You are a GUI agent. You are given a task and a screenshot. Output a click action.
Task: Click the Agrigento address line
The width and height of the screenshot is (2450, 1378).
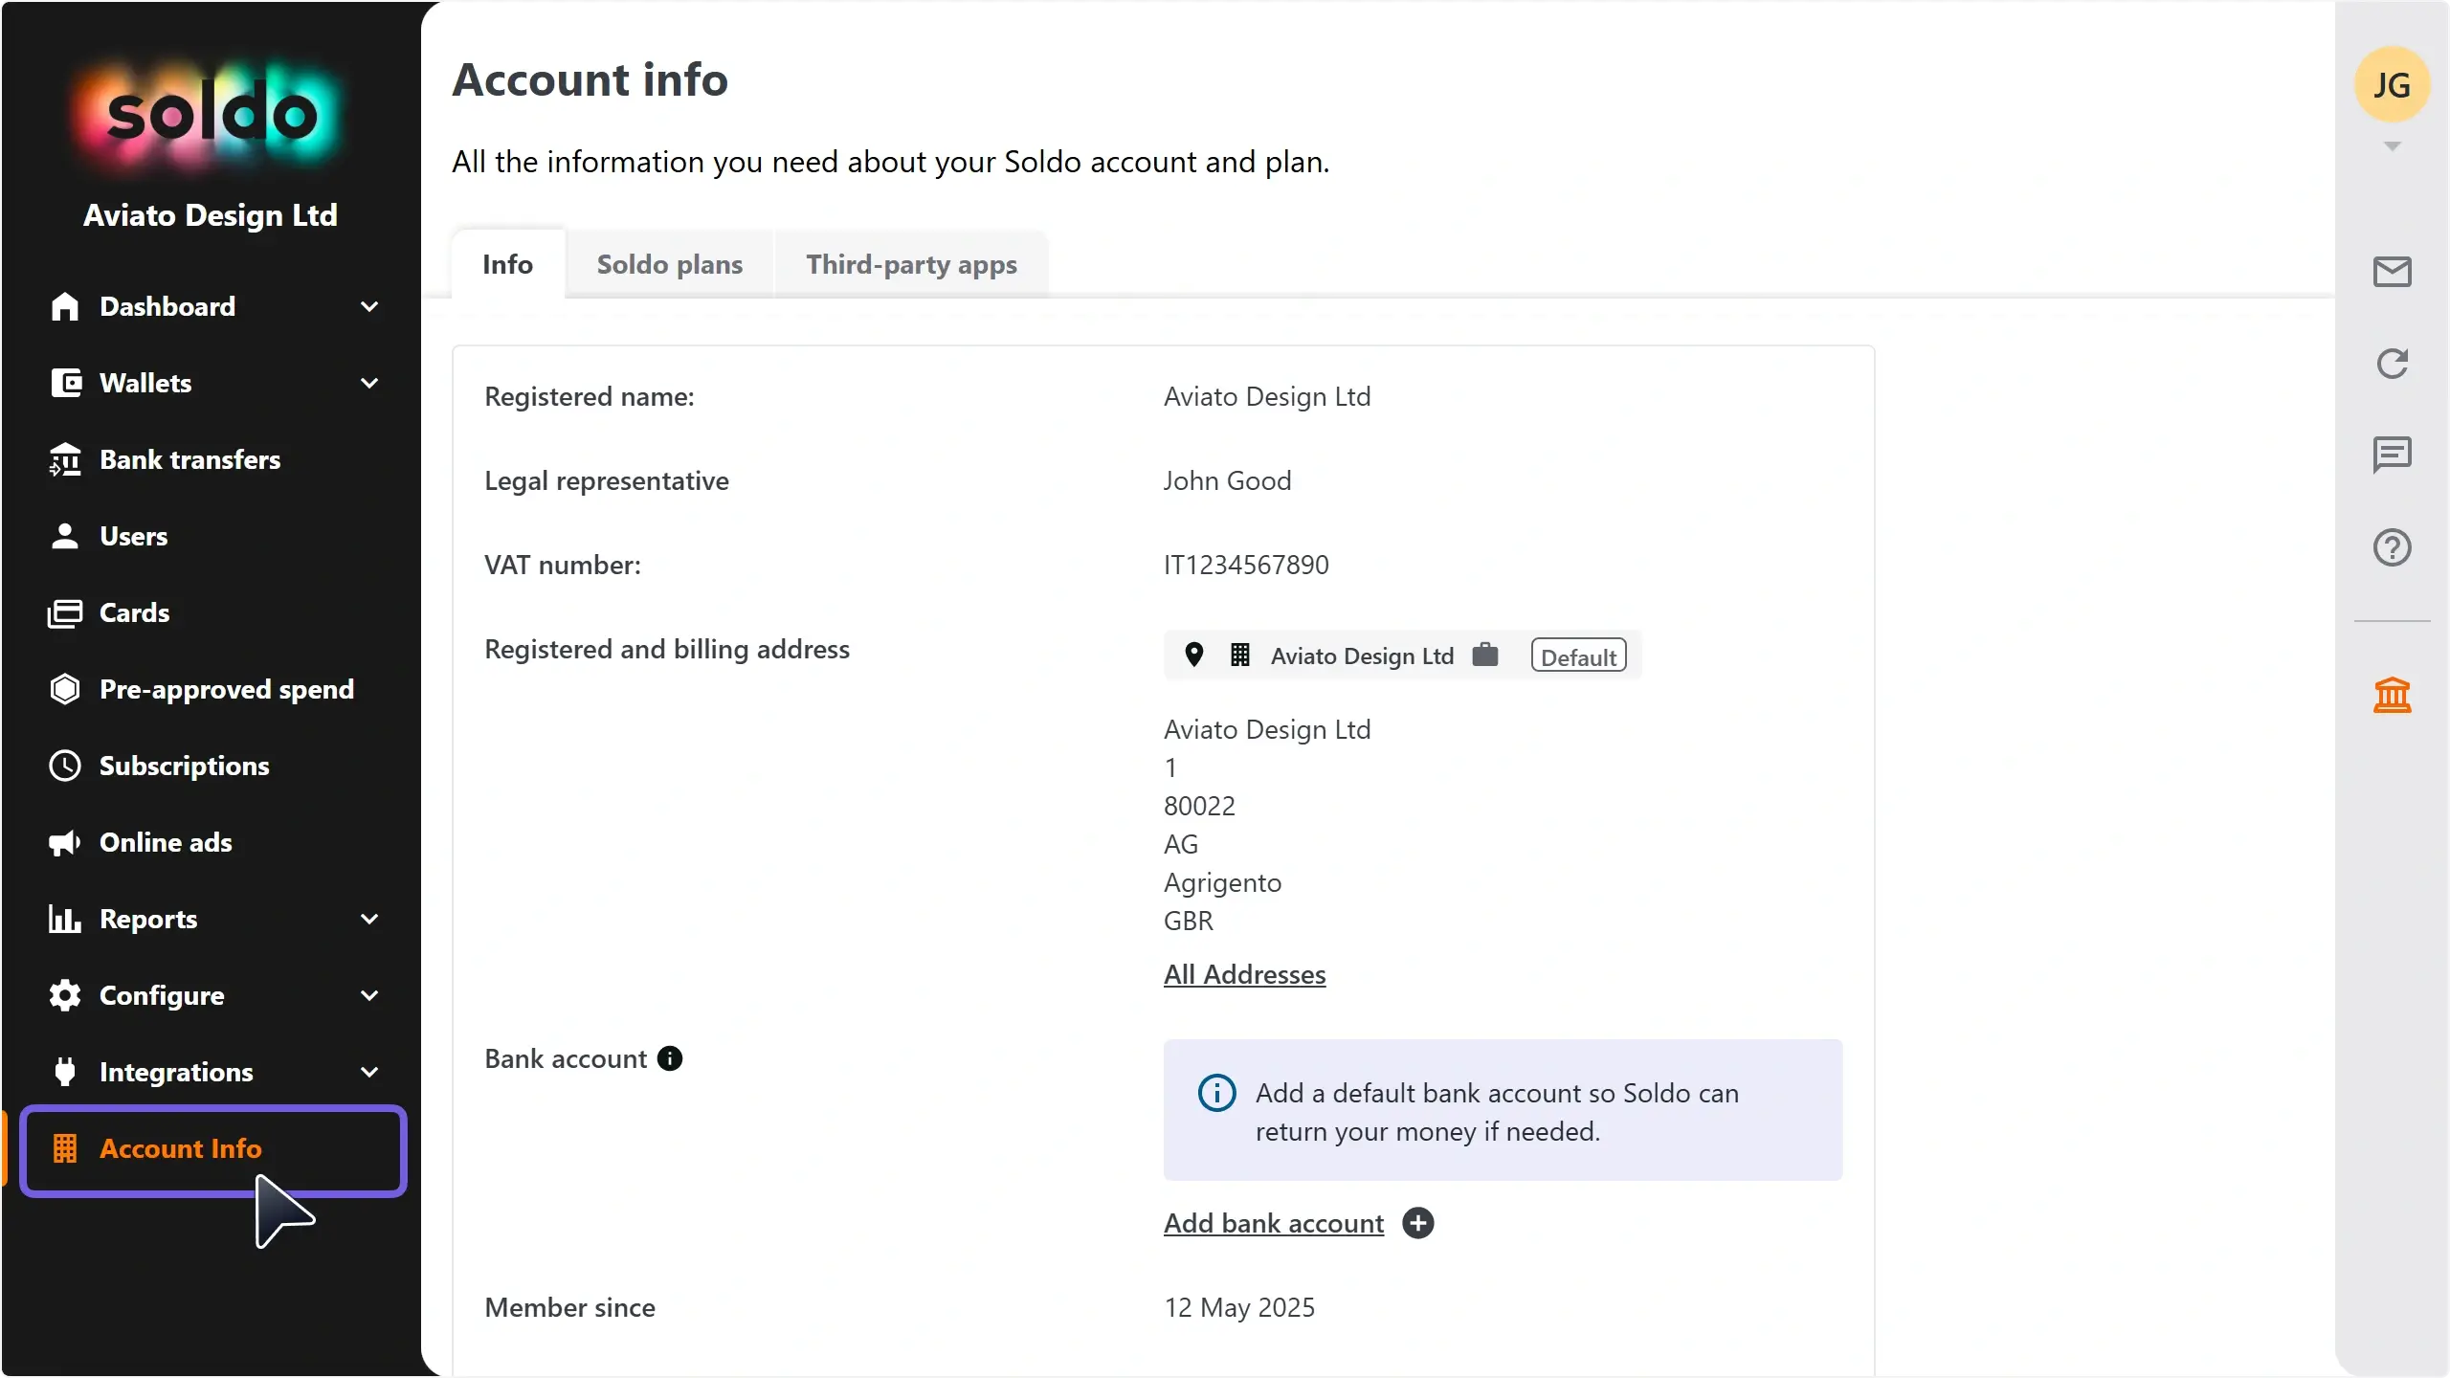pyautogui.click(x=1222, y=882)
